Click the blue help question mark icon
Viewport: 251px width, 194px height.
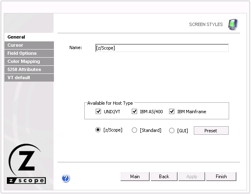pyautogui.click(x=66, y=178)
